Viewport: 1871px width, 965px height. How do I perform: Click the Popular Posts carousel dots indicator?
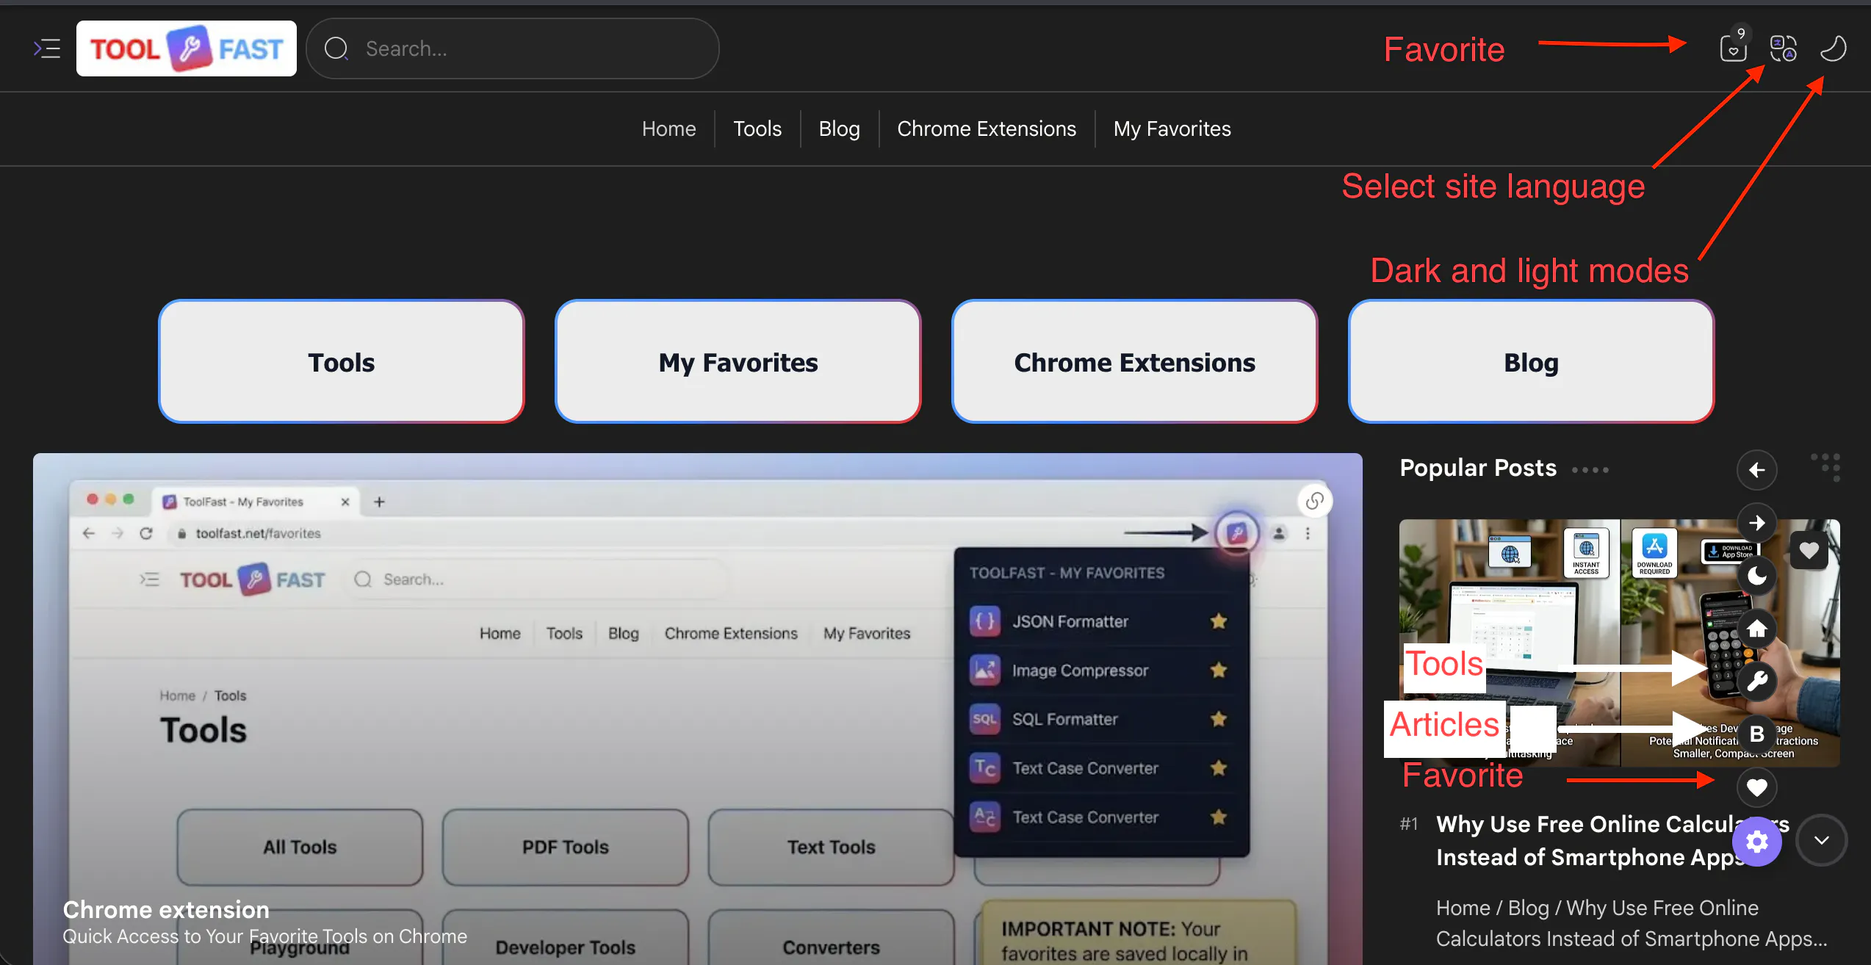pos(1590,470)
